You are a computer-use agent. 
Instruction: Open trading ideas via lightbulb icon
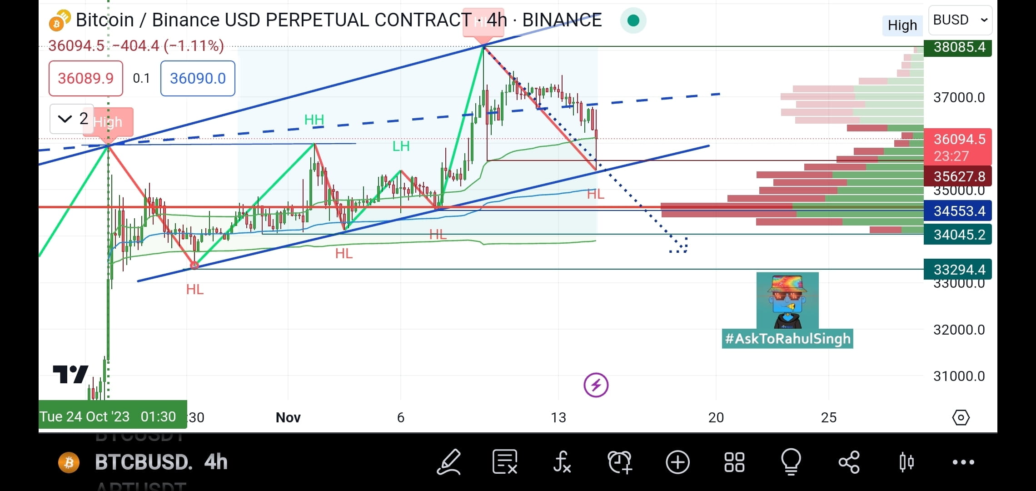(791, 462)
